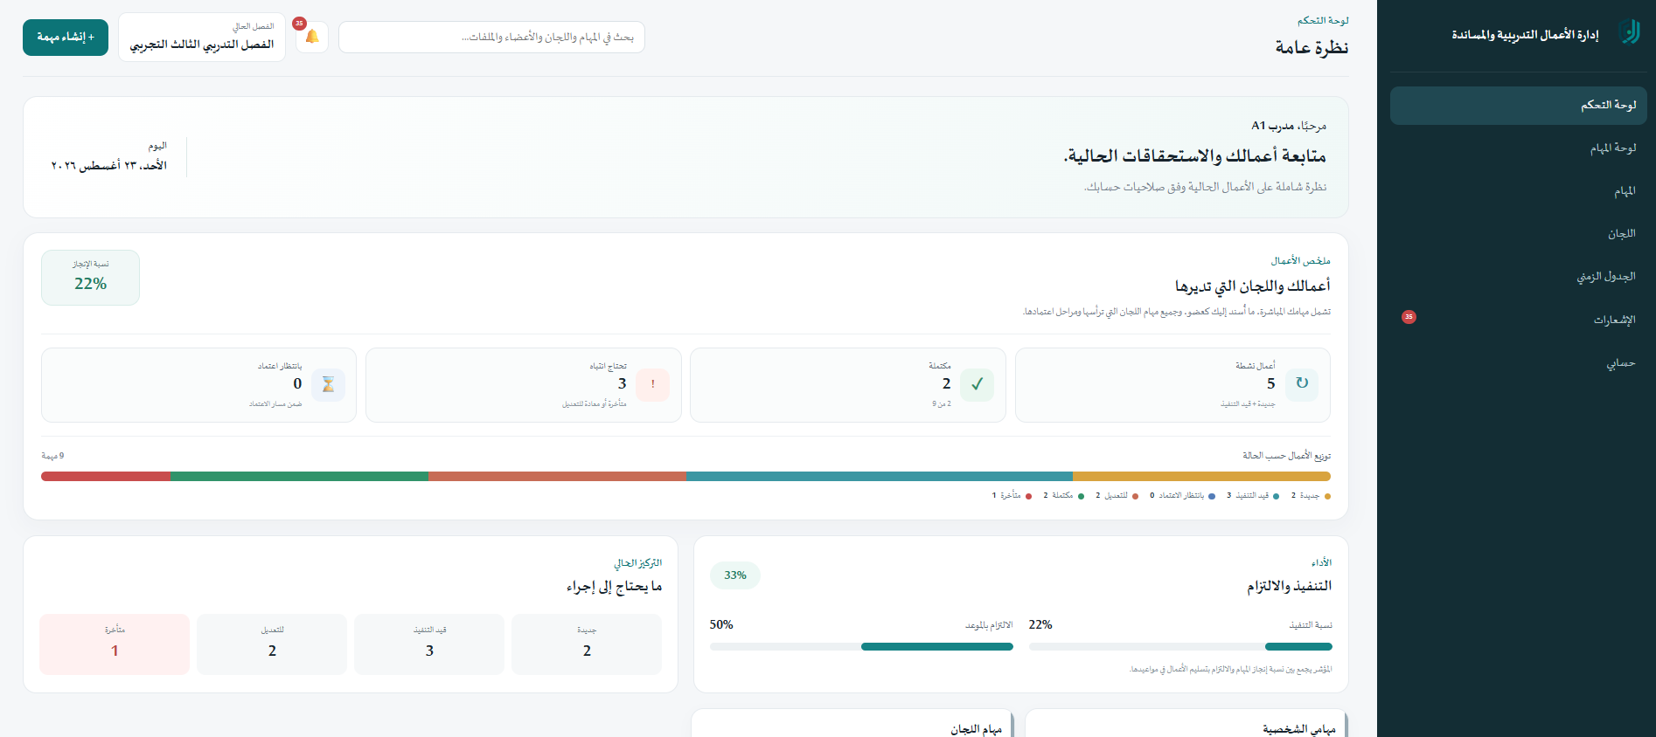Click the red segment of status distribution bar

click(106, 477)
